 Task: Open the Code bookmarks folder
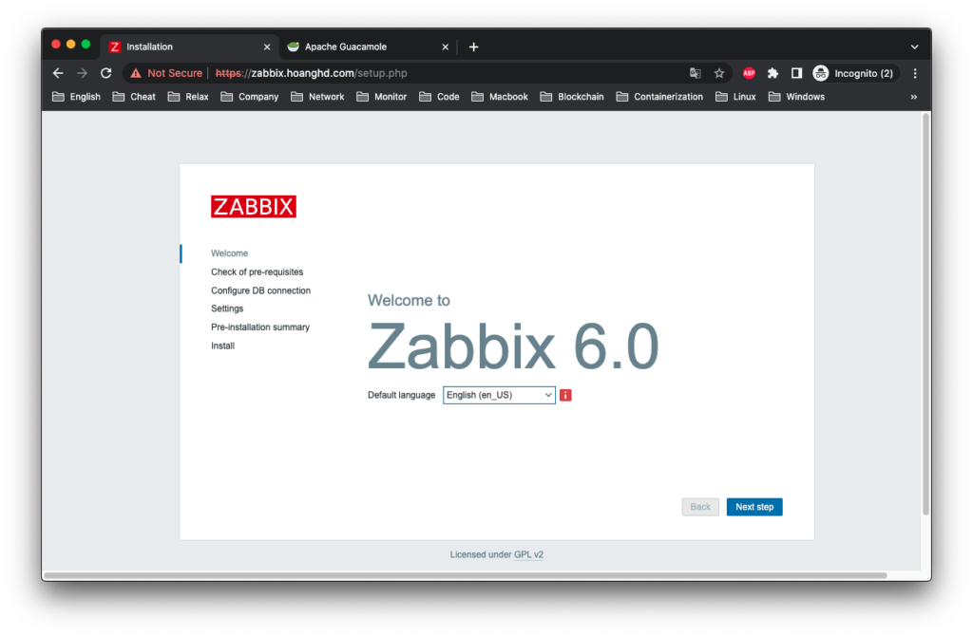[x=439, y=97]
